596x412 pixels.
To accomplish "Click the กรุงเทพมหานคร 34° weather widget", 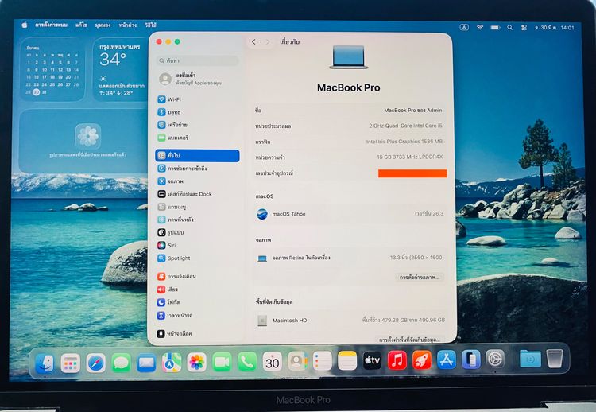I will click(x=121, y=69).
